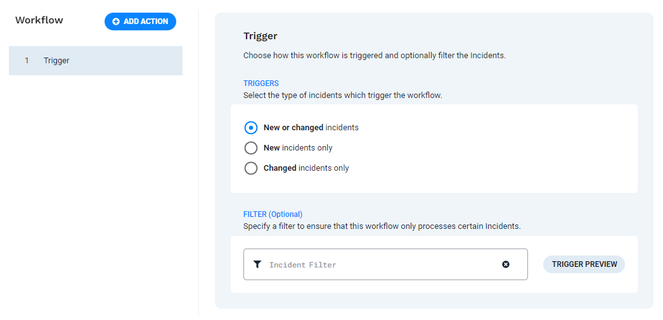Click the TRIGGERS section label
The height and width of the screenshot is (320, 663).
point(261,83)
